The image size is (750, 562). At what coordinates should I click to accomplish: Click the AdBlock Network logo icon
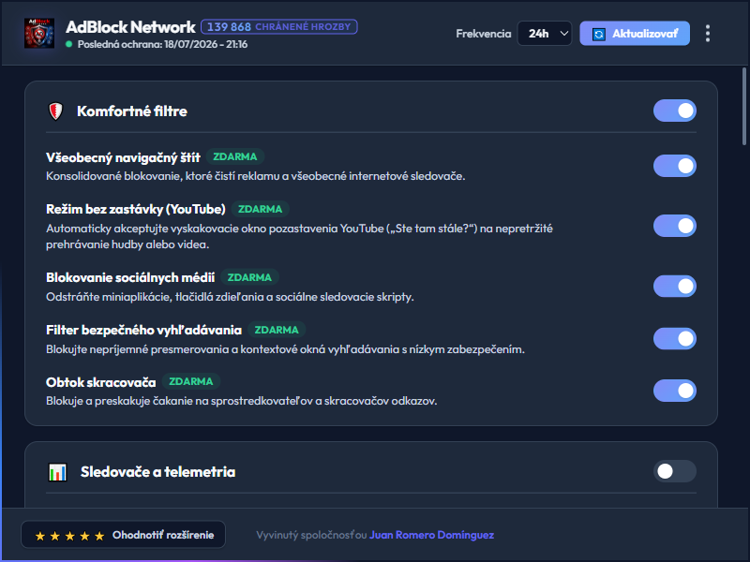[x=39, y=34]
